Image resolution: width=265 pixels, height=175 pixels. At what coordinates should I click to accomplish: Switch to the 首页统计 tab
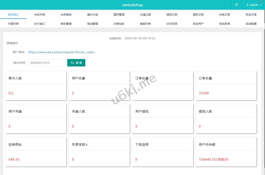pos(13,15)
